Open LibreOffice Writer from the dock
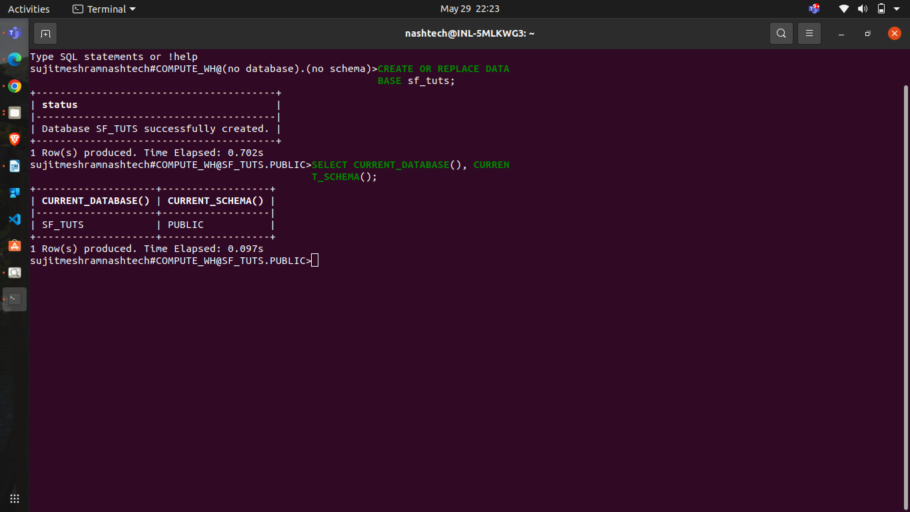910x512 pixels. [x=15, y=166]
